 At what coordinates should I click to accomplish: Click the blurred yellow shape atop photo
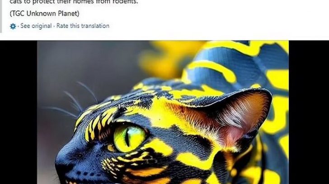click(168, 58)
